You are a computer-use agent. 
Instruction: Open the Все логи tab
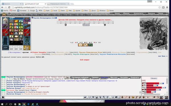coord(105,77)
